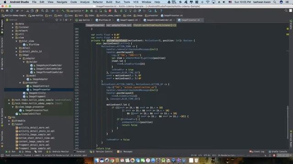Toggle the Captures side tool window
293x164 pixels.
click(x=2, y=64)
